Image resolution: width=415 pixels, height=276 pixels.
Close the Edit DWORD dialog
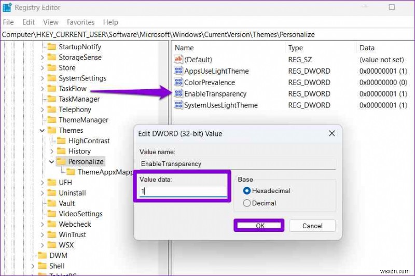(331, 133)
